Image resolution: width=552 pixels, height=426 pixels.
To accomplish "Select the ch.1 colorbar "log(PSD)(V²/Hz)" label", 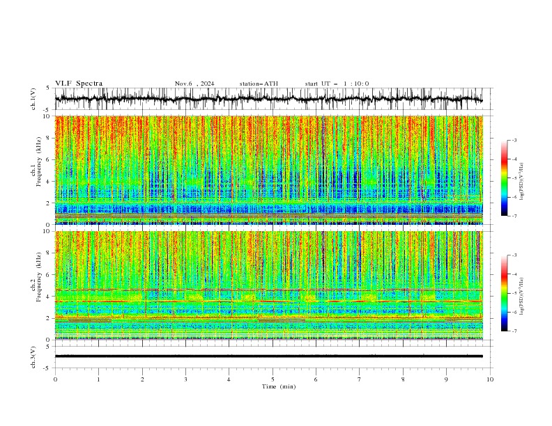I will [521, 182].
